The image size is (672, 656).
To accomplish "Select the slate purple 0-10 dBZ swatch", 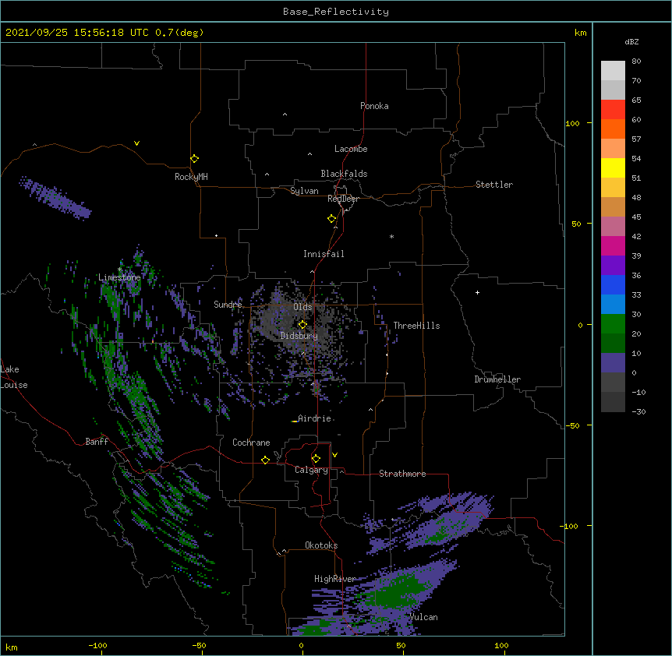I will (613, 363).
